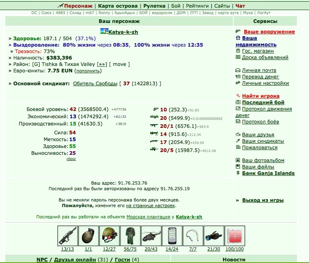Open the helicopter item slot 20/43
Screen dimensions: 309x263
coord(151,236)
